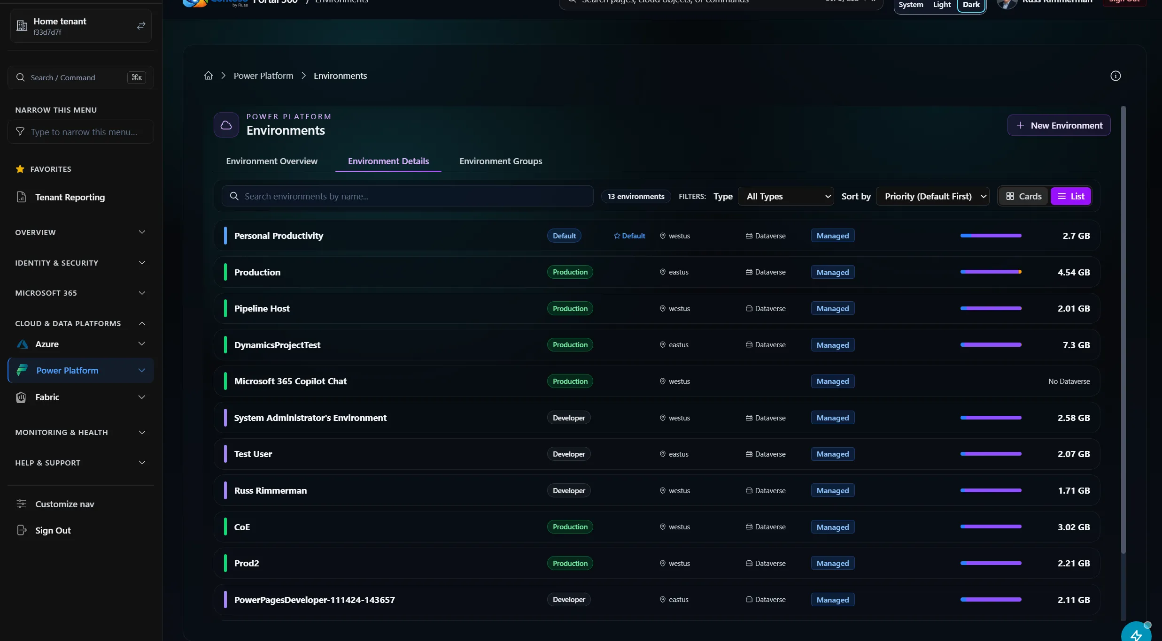1162x641 pixels.
Task: Select the Dark theme option
Action: coord(971,5)
